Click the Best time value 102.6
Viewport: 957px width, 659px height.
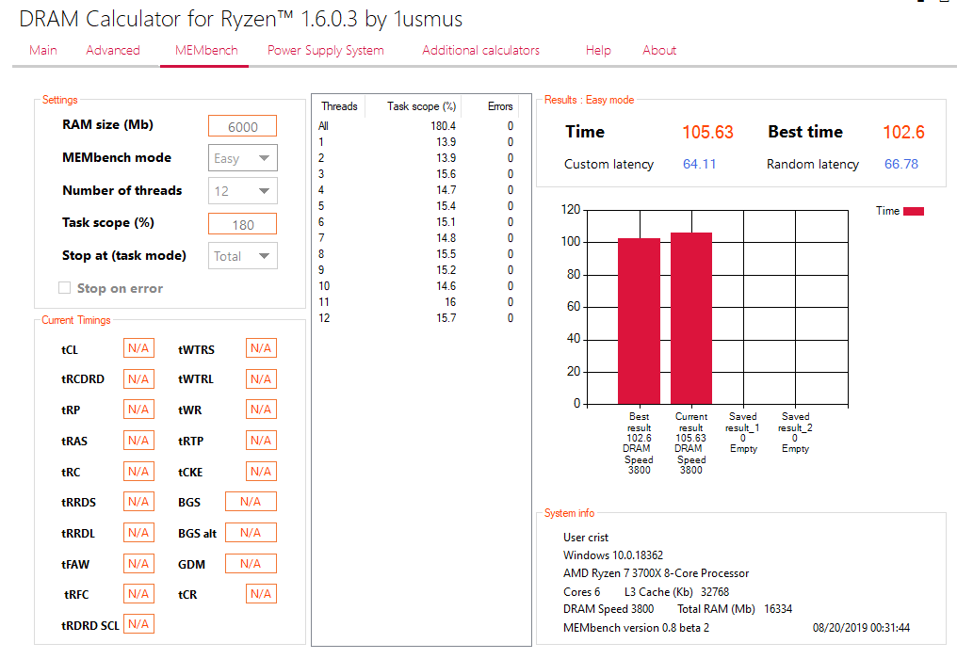coord(903,132)
